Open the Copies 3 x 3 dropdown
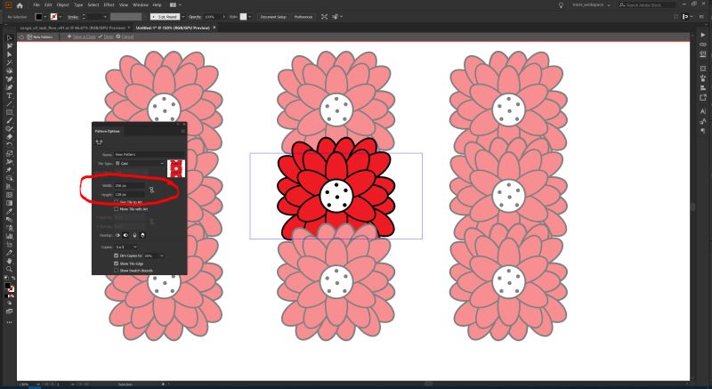Viewport: 712px width, 389px height. [x=126, y=247]
